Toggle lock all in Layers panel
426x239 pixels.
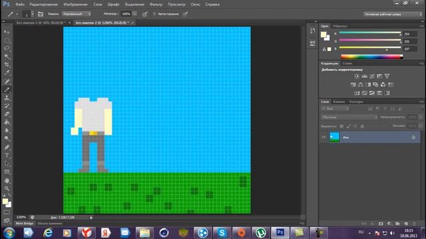tap(362, 126)
